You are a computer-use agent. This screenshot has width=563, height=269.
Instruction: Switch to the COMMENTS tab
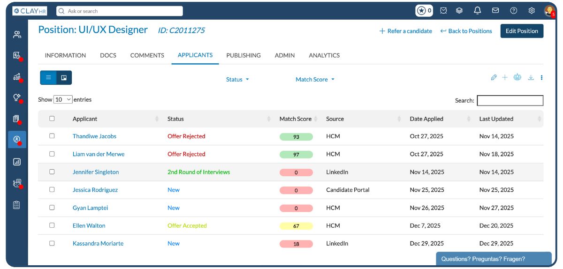pos(147,55)
